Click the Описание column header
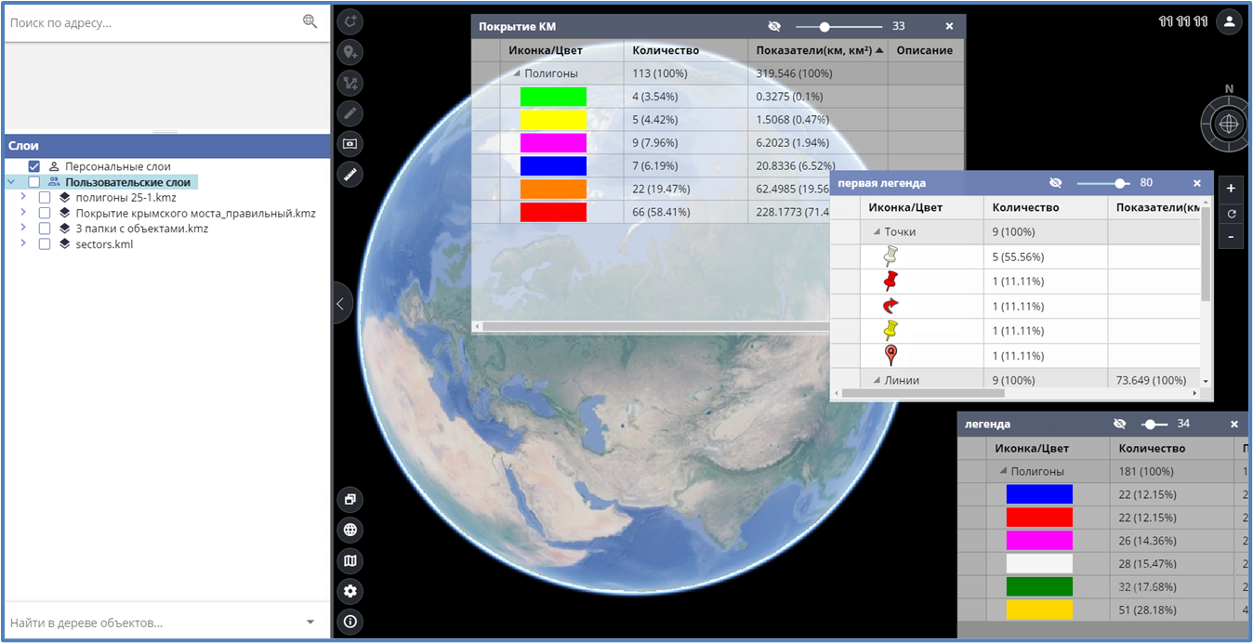Image resolution: width=1253 pixels, height=643 pixels. [x=924, y=50]
